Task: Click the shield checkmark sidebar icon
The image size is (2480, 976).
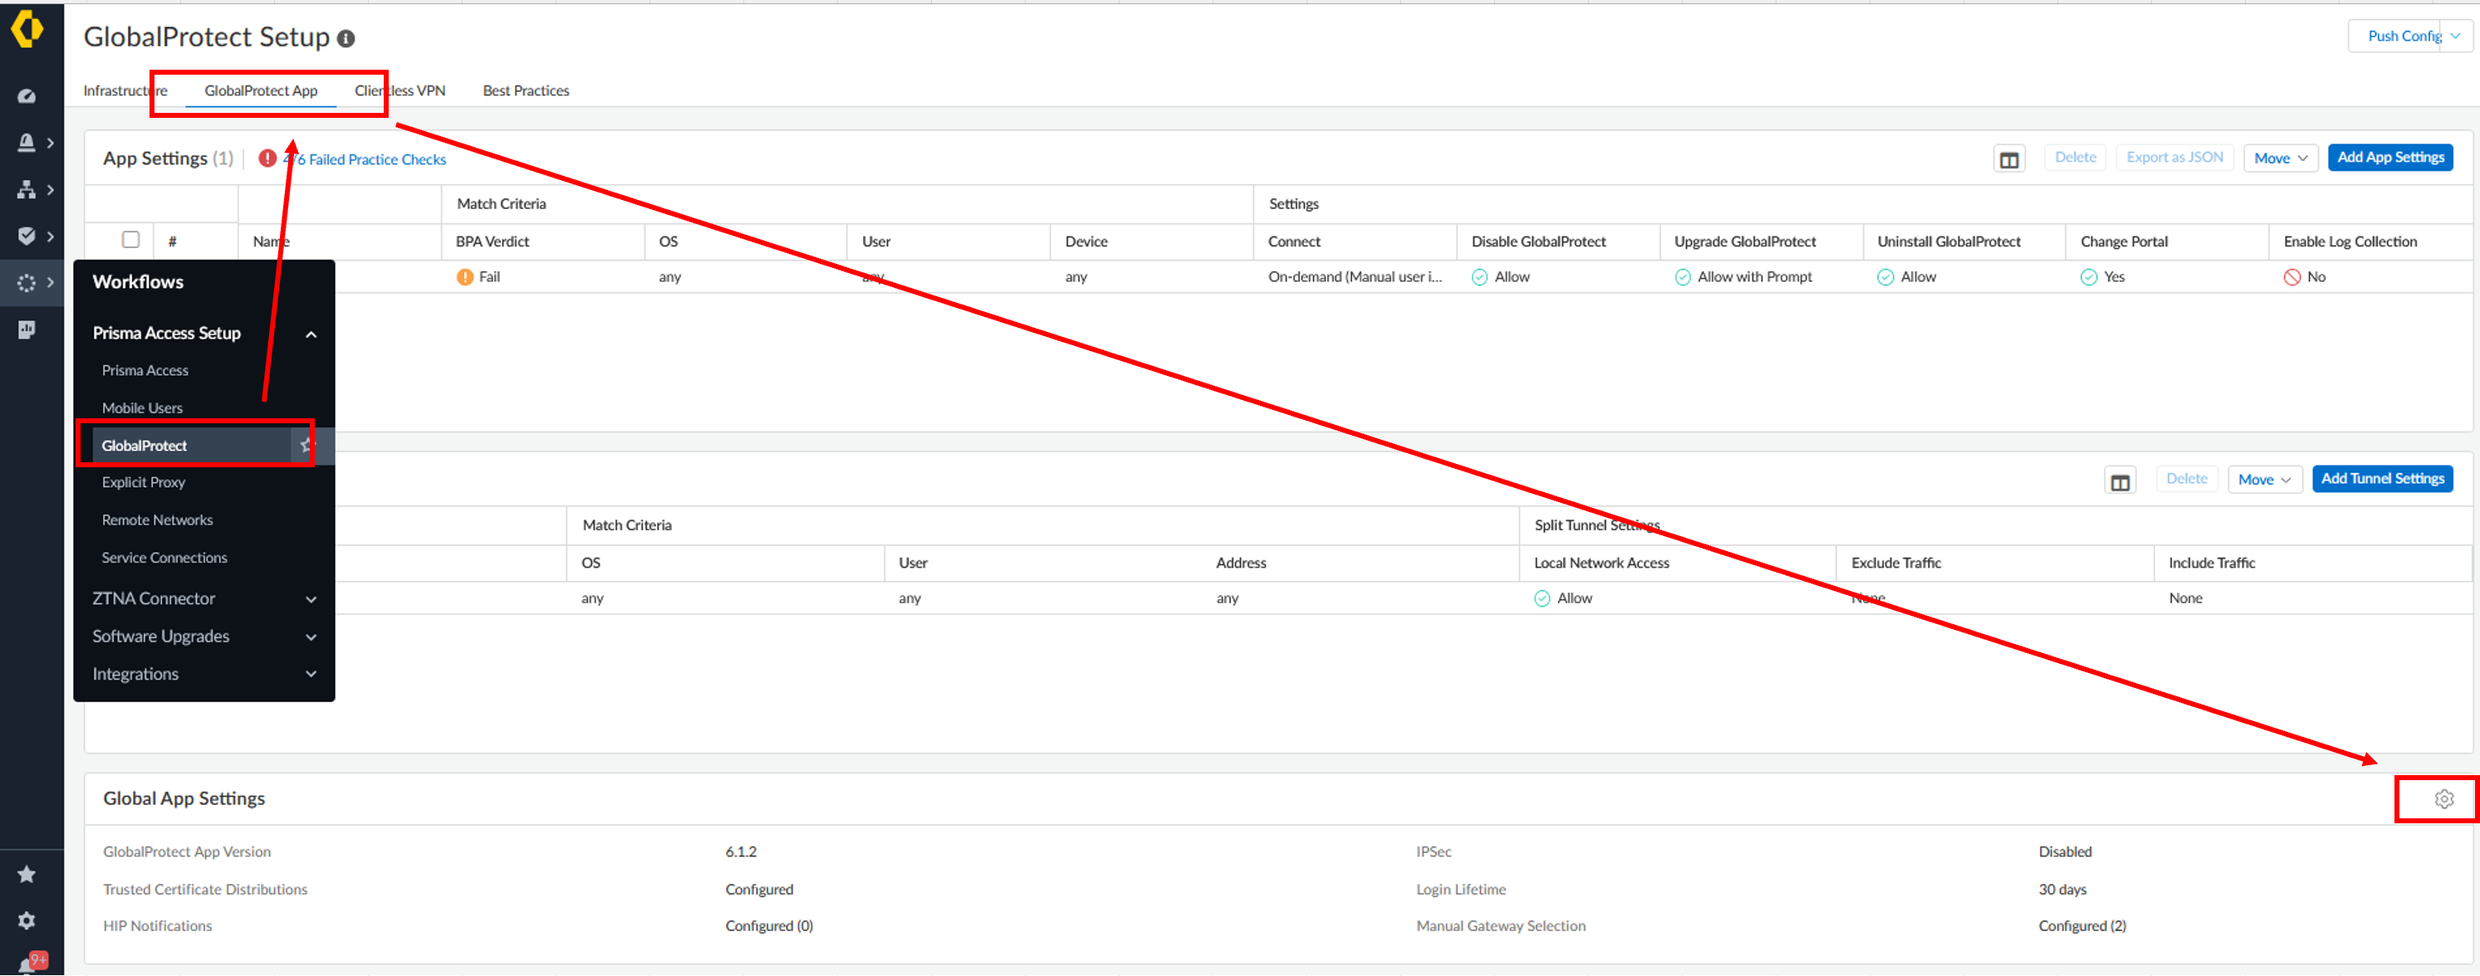Action: [27, 236]
